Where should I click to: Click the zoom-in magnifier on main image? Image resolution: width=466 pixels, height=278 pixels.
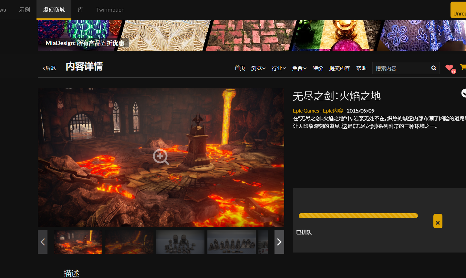click(161, 157)
